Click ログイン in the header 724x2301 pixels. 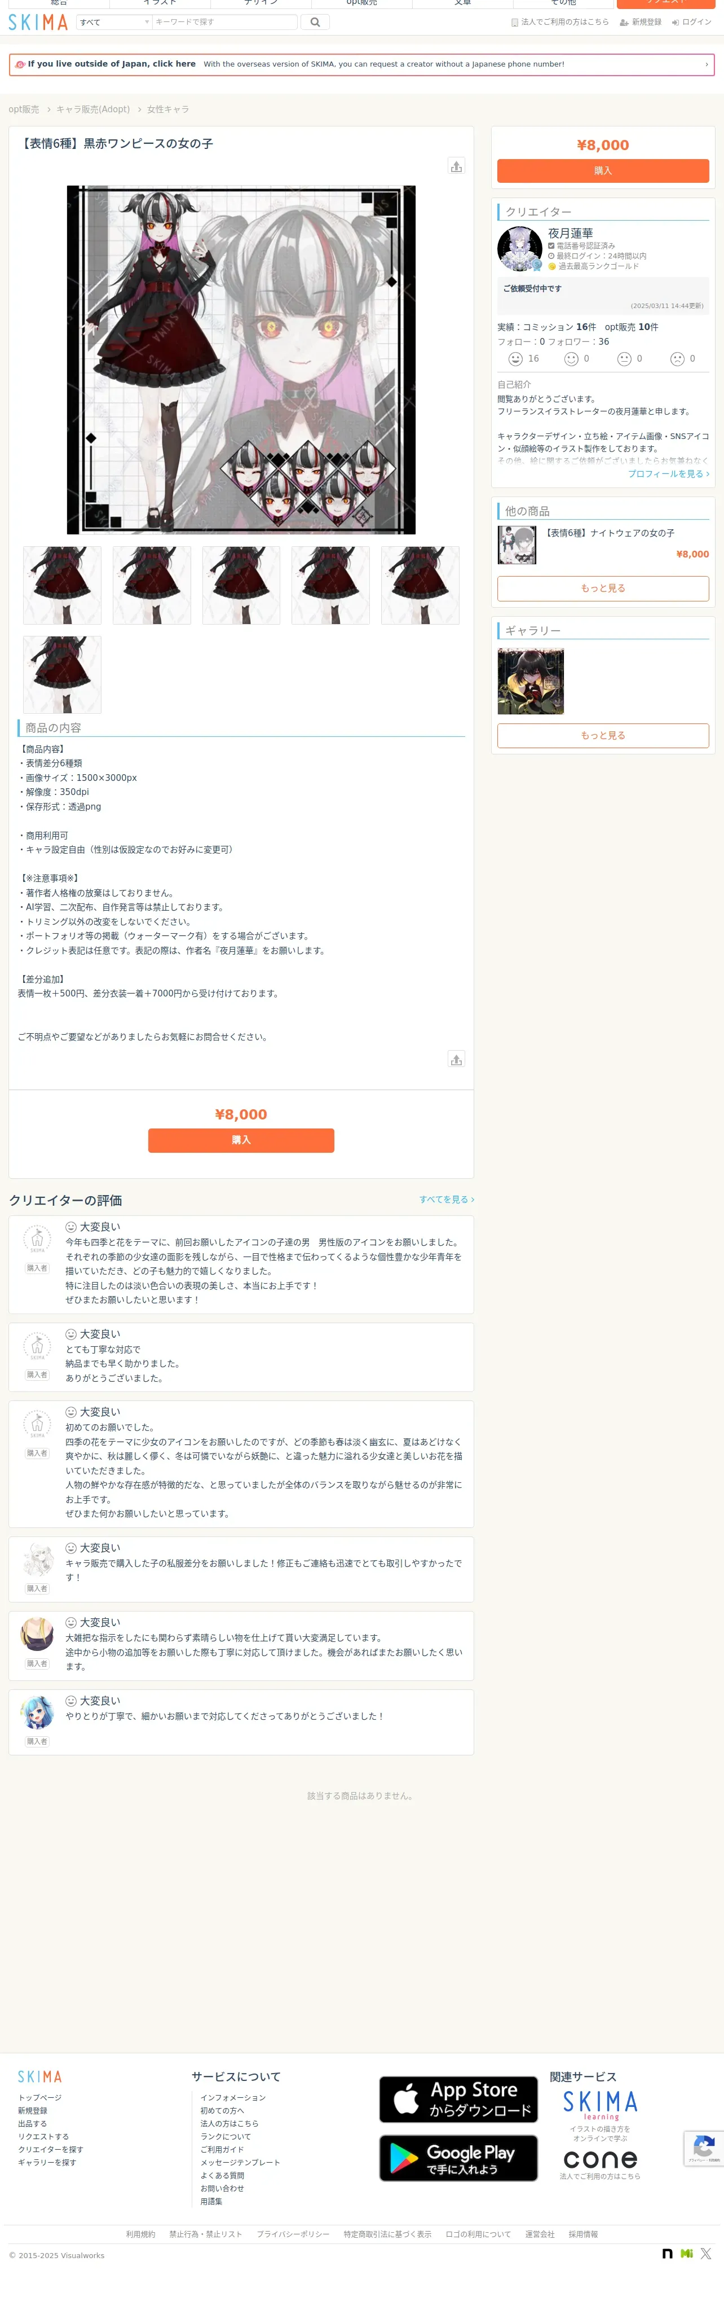point(692,23)
